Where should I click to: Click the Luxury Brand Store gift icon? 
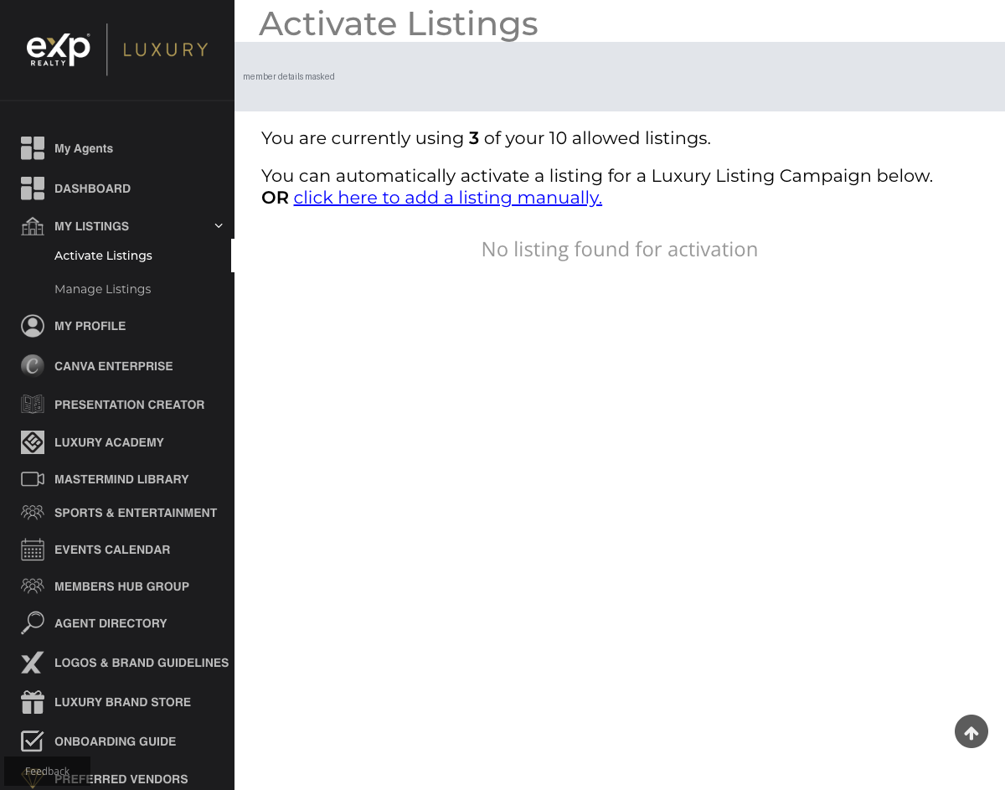pos(33,702)
